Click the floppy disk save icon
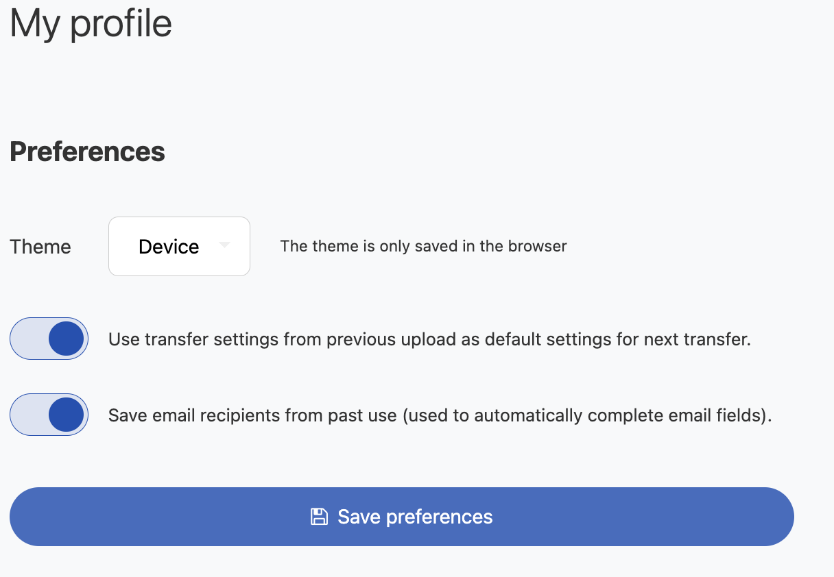Image resolution: width=834 pixels, height=577 pixels. pyautogui.click(x=319, y=517)
